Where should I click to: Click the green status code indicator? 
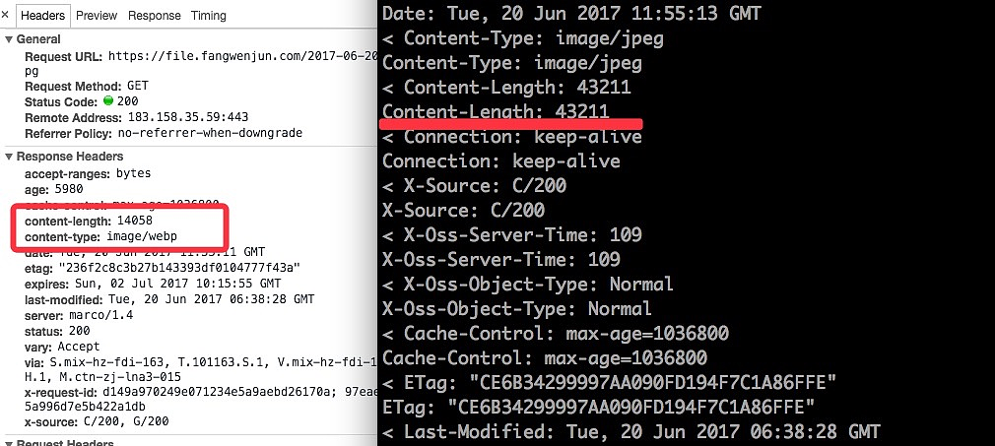tap(108, 101)
